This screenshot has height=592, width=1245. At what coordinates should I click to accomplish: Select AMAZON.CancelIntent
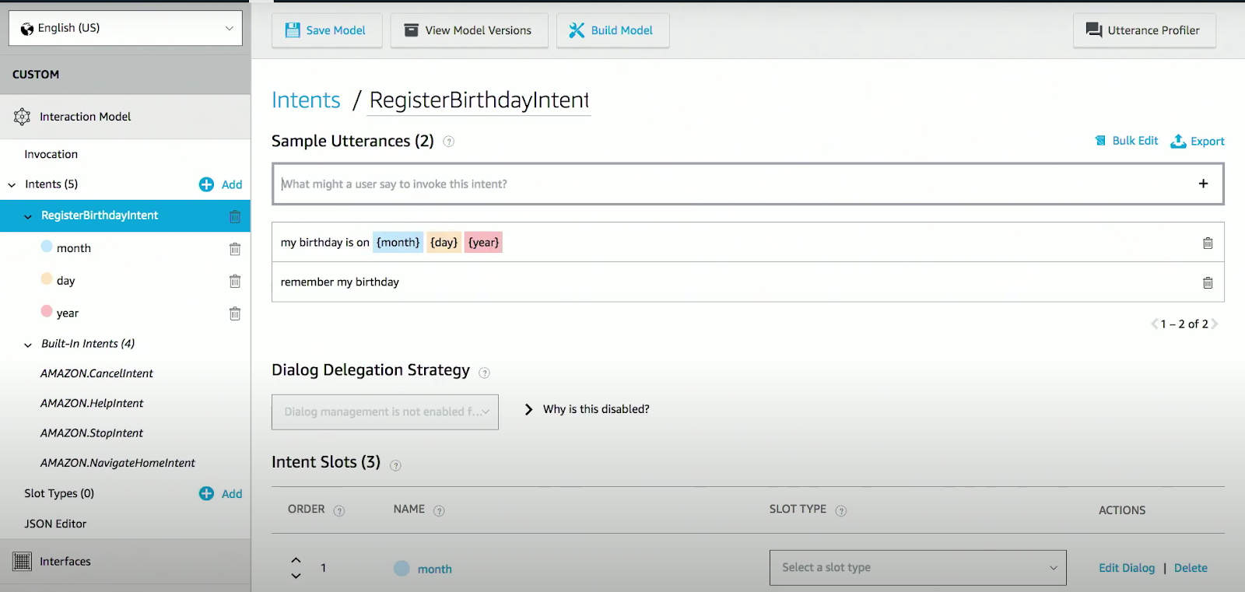click(x=96, y=373)
